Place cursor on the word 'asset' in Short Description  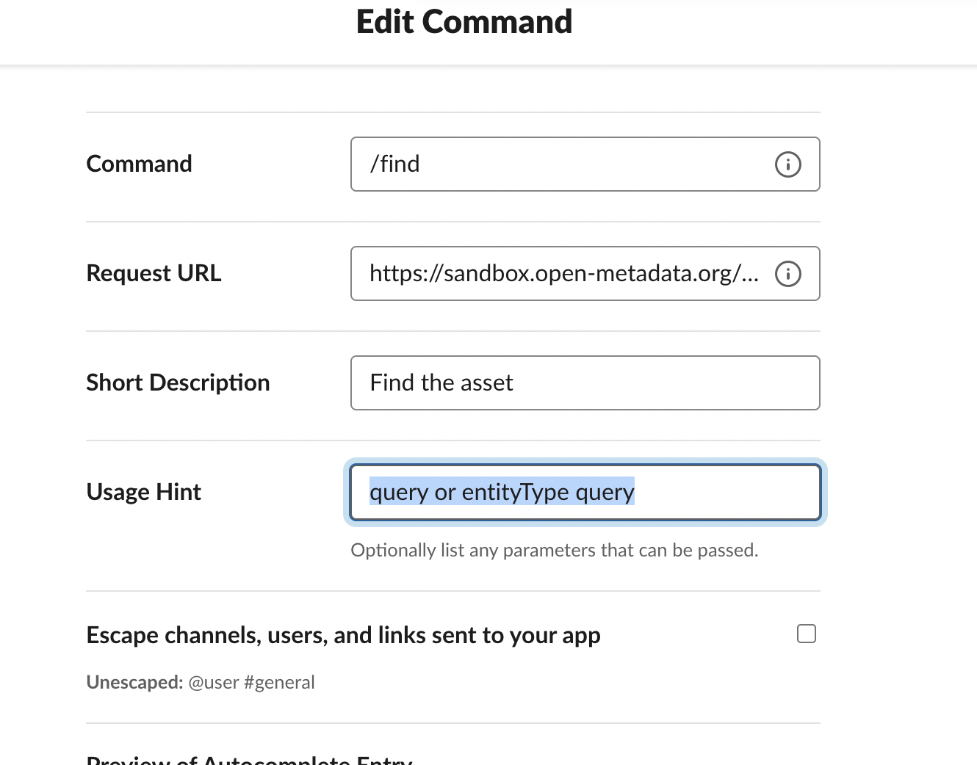pyautogui.click(x=486, y=383)
